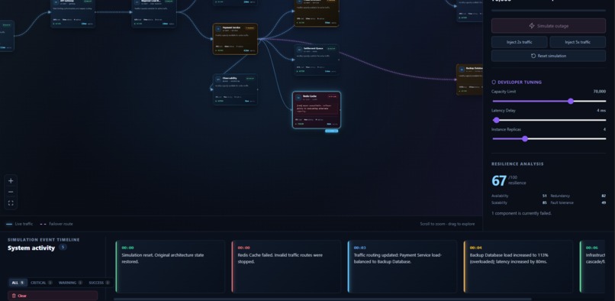
Task: Click the lightning icon on Simulate outage
Action: [x=532, y=26]
